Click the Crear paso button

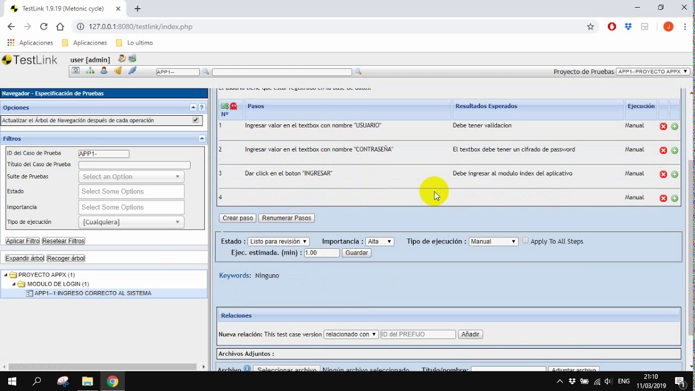click(x=238, y=218)
